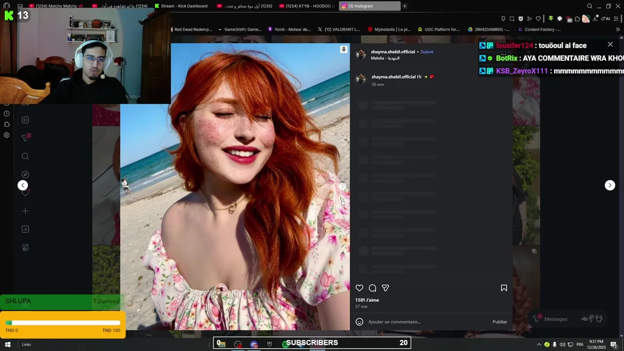Switch to Matchy Matchy YouTube tab
The width and height of the screenshot is (624, 351).
(57, 6)
